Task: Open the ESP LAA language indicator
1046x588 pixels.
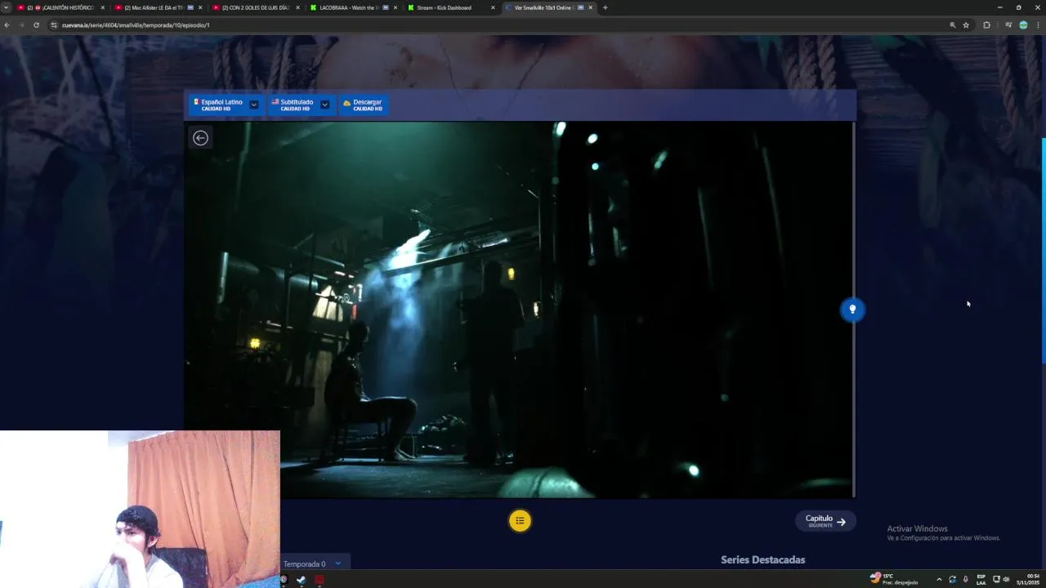Action: 981,580
